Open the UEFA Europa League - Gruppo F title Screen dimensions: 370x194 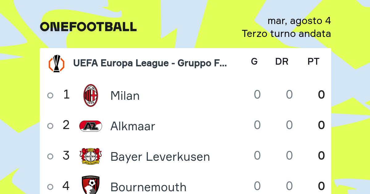(150, 63)
